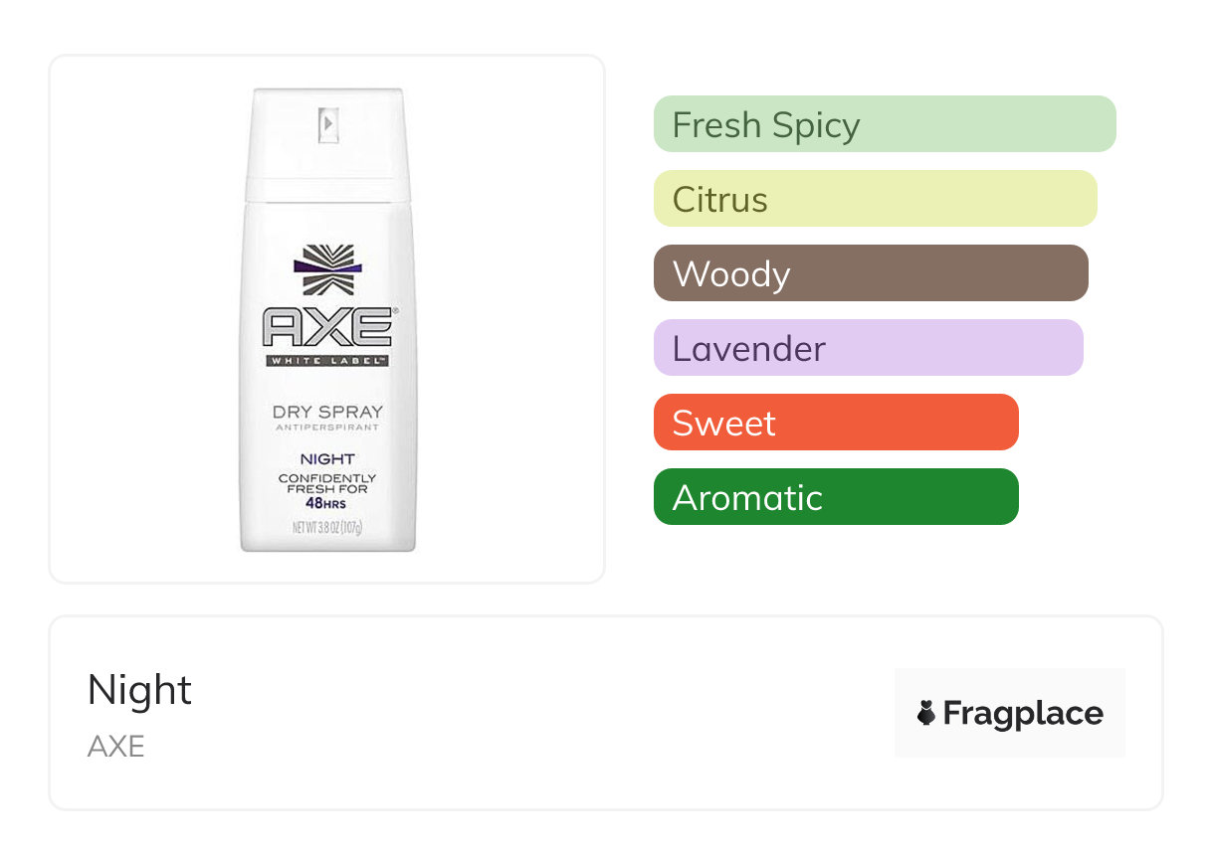Click the NIGHT label on the can
This screenshot has height=859, width=1212.
[327, 459]
